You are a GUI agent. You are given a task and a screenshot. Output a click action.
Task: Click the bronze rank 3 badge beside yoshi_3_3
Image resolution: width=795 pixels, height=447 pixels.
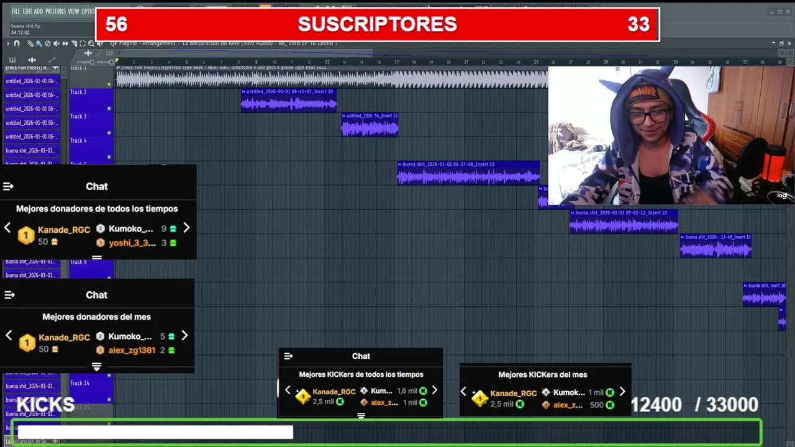pos(101,243)
